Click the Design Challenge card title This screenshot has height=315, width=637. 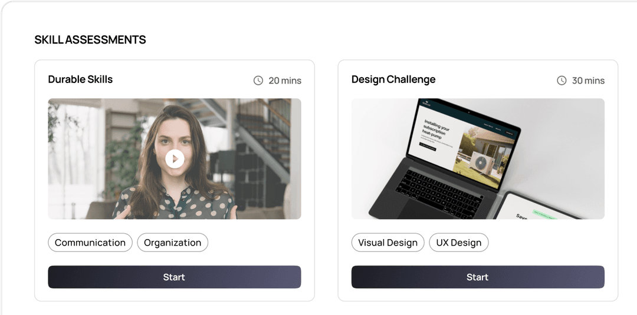point(393,79)
